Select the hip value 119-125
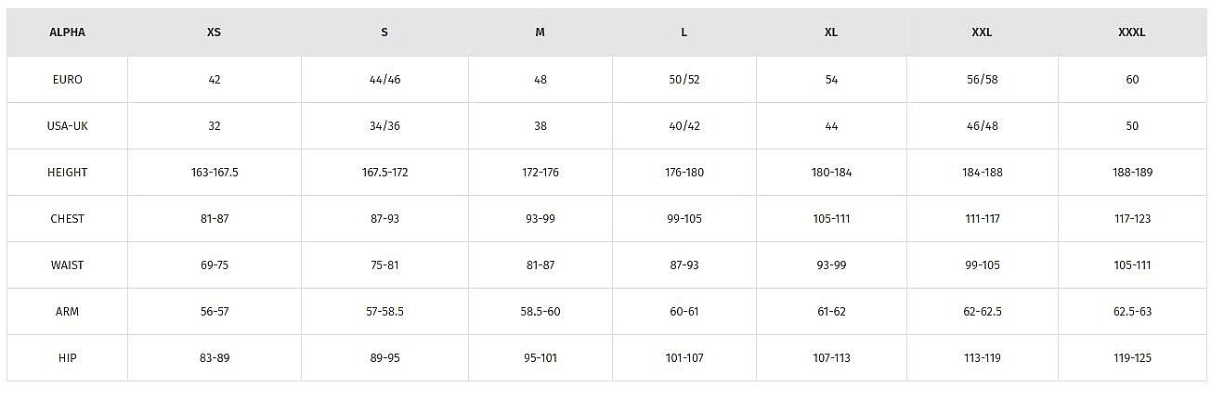Screen dimensions: 1224x400 tap(1132, 358)
